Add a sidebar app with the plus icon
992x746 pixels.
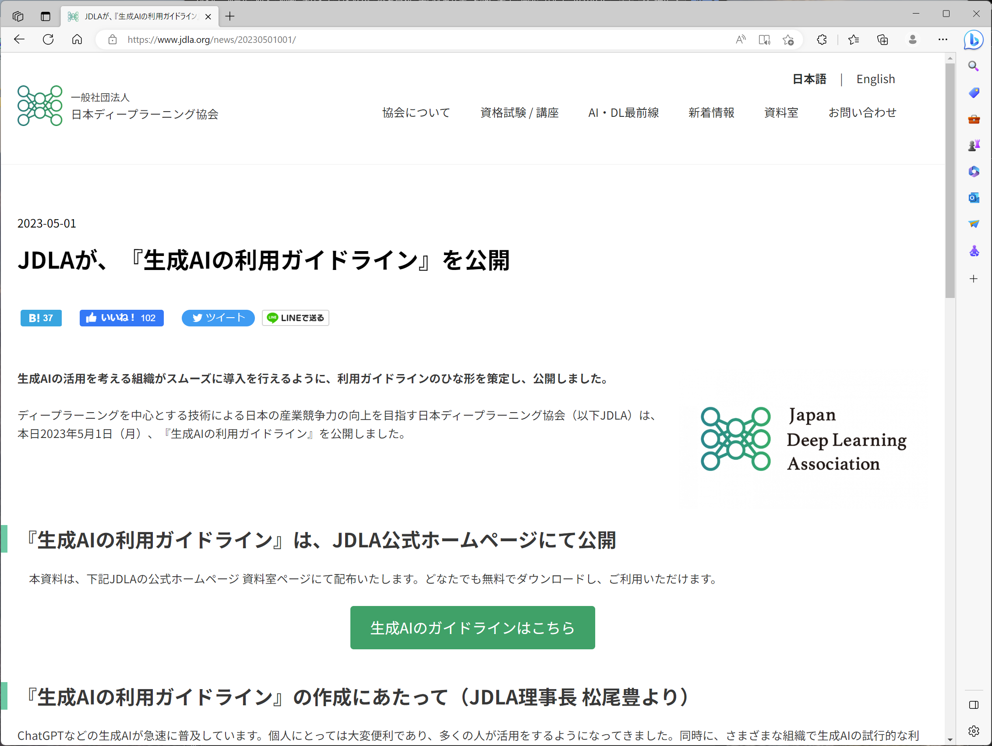click(973, 279)
